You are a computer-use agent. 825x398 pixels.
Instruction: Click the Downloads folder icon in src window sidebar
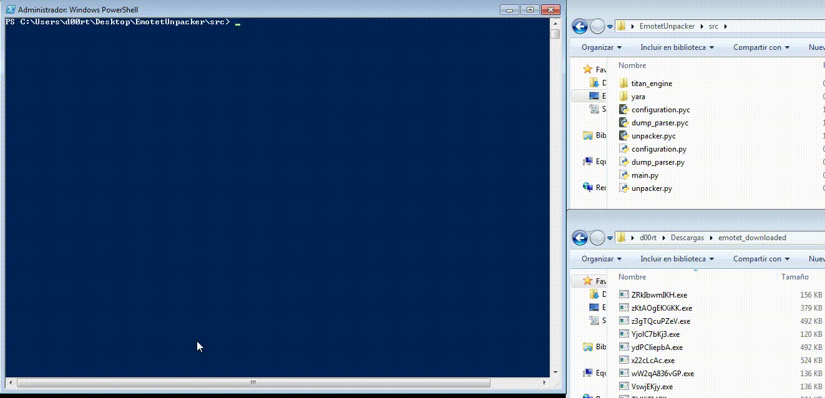pos(595,82)
